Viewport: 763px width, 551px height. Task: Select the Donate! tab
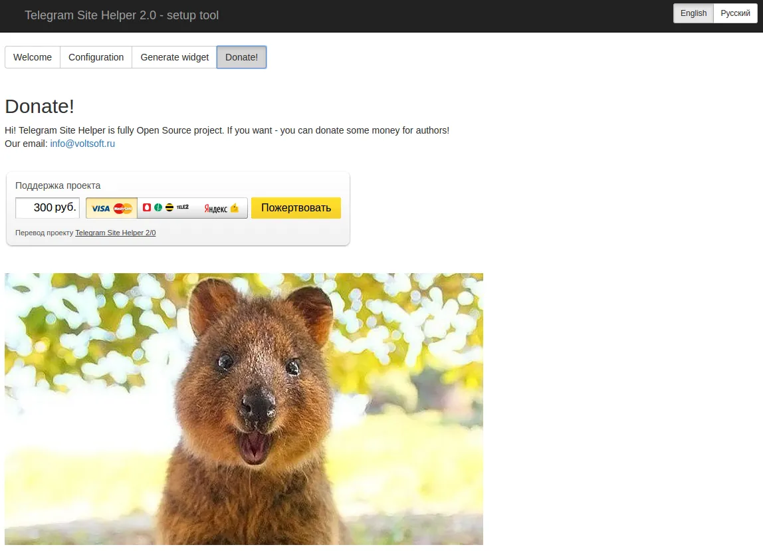pyautogui.click(x=241, y=57)
